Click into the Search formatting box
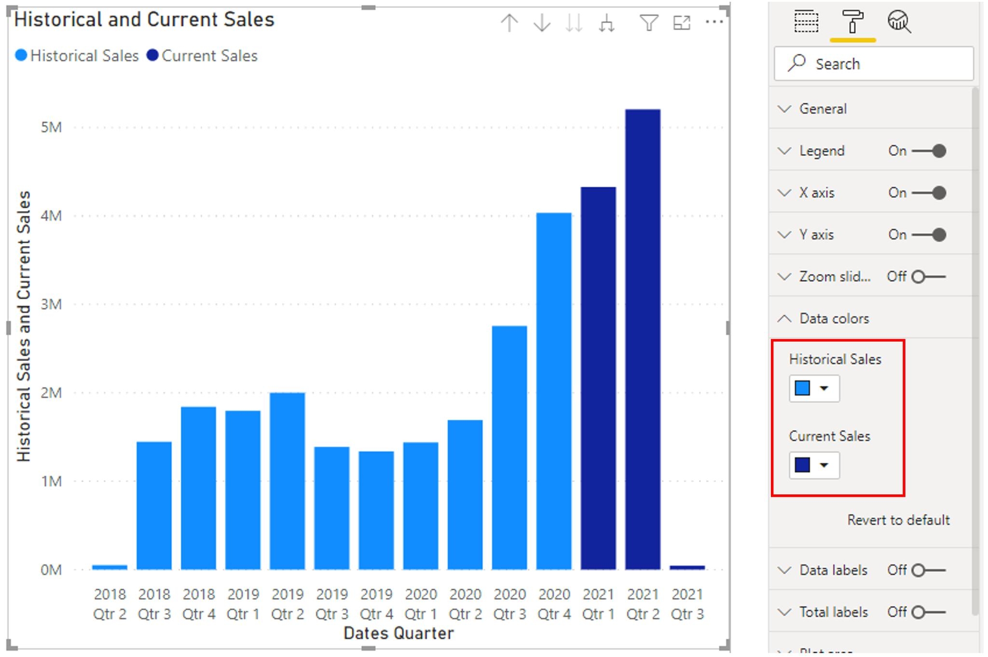Viewport: 988px width, 657px height. pyautogui.click(x=874, y=64)
